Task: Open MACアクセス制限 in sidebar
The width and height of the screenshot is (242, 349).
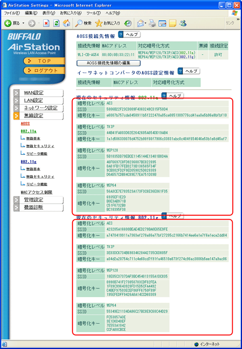Action: tap(36, 192)
